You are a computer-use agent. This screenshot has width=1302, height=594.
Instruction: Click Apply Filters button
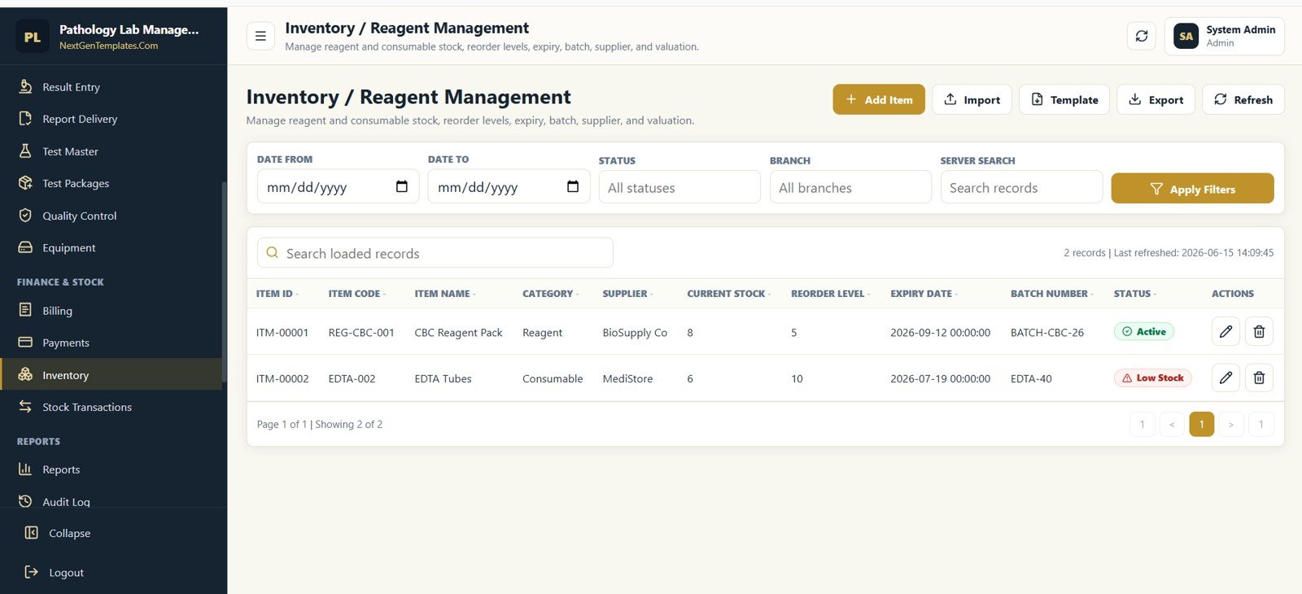(x=1192, y=188)
